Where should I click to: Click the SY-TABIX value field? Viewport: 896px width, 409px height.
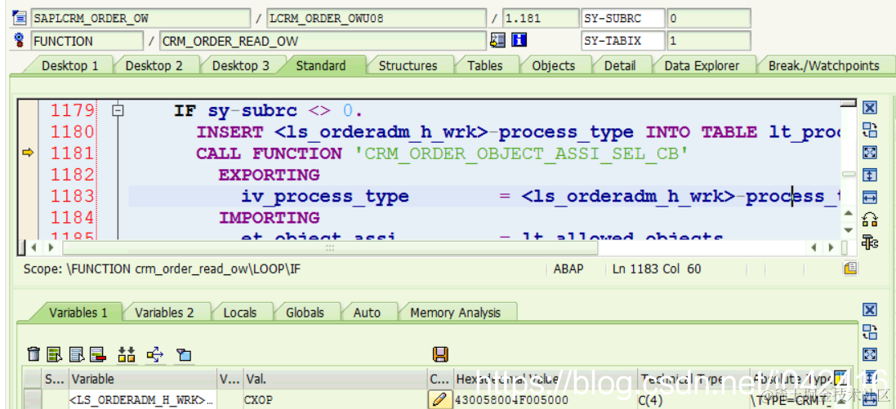click(x=709, y=41)
